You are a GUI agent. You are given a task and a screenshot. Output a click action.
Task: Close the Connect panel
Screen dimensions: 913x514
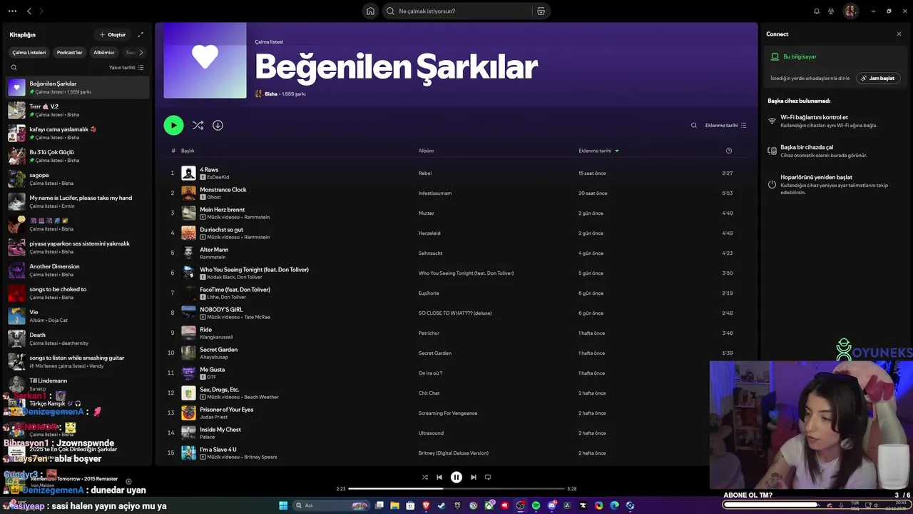pyautogui.click(x=899, y=34)
